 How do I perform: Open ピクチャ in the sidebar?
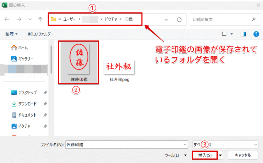[x=21, y=126]
